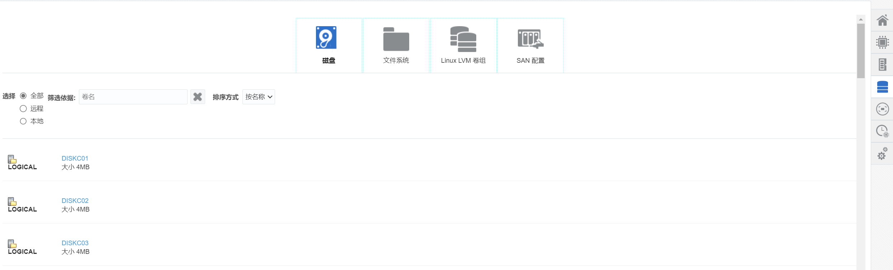The width and height of the screenshot is (893, 270).
Task: Open the Home icon in the right sidebar
Action: [882, 20]
